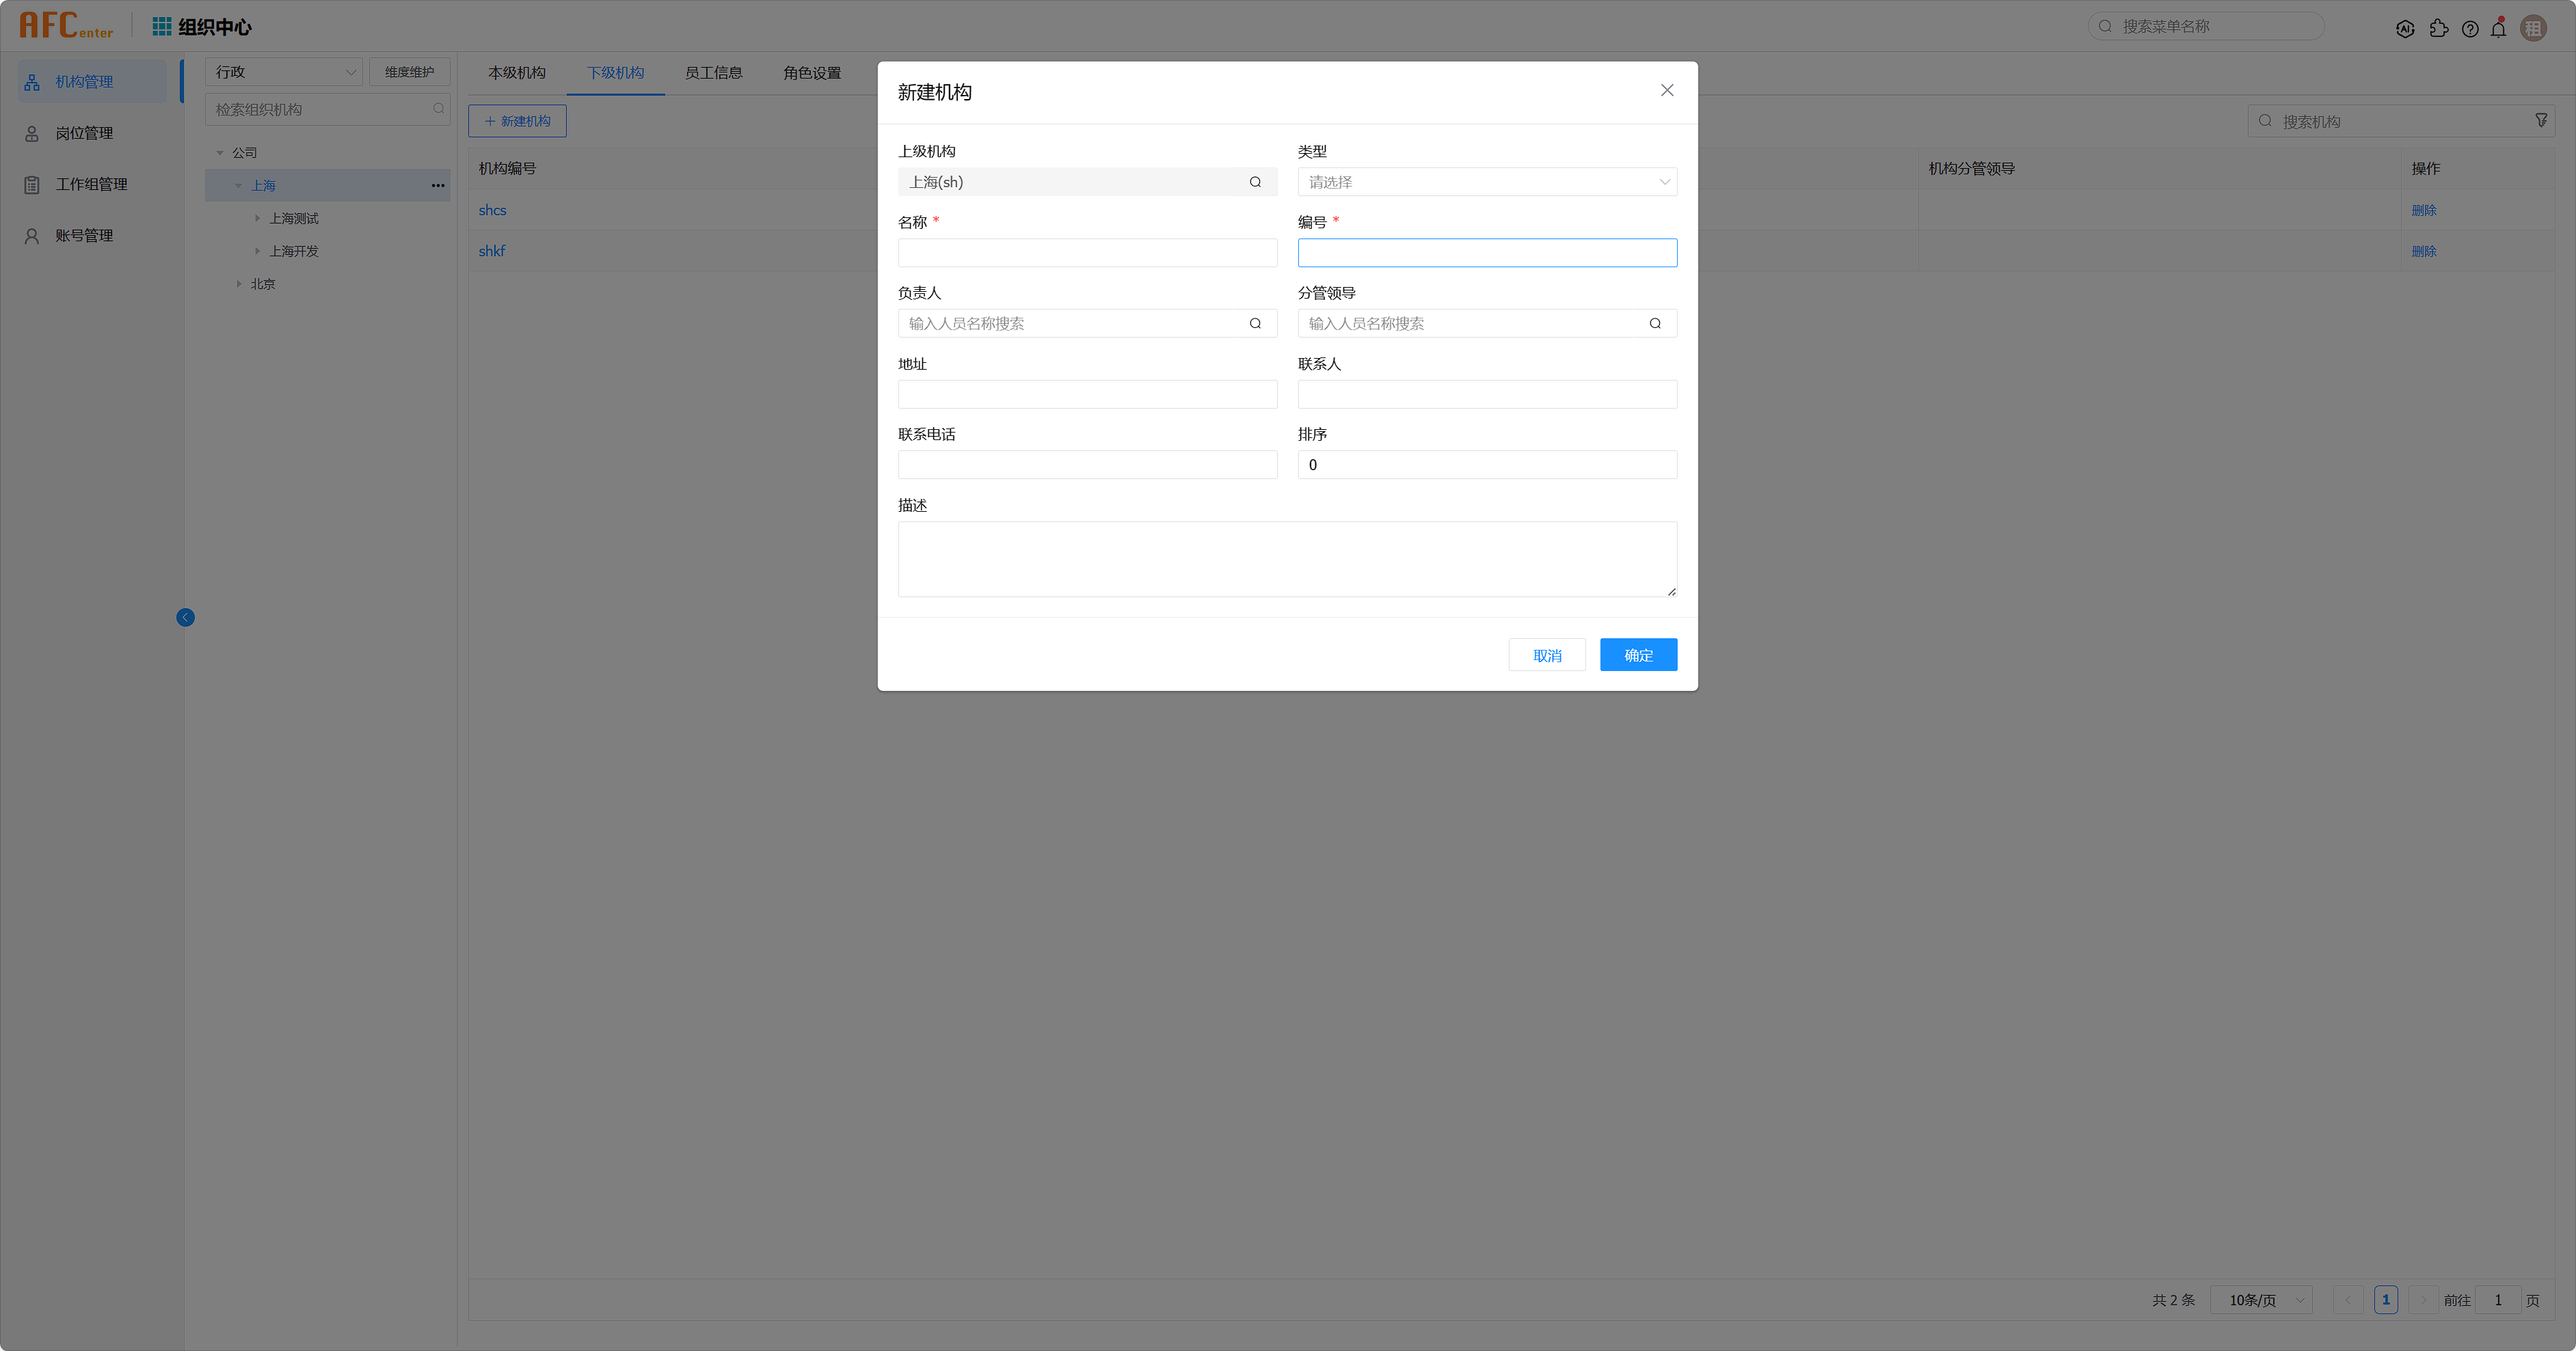
Task: Click the 取消 button
Action: point(1546,655)
